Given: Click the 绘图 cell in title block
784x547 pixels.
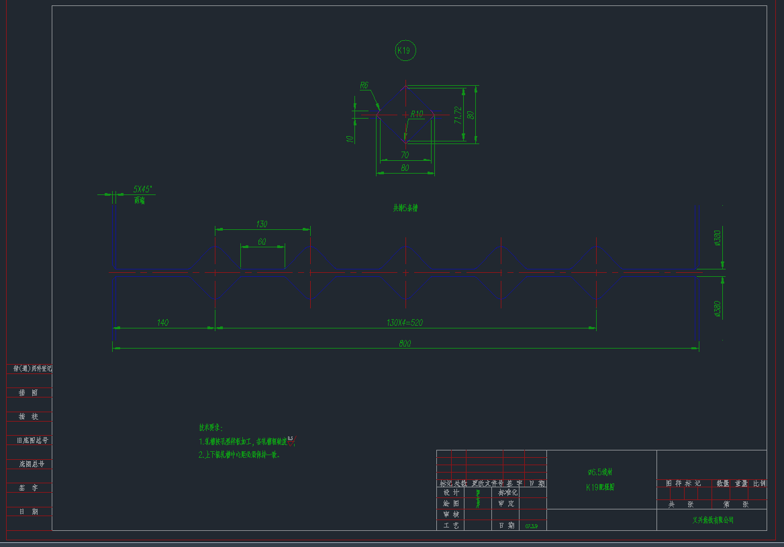Looking at the screenshot, I should [451, 503].
